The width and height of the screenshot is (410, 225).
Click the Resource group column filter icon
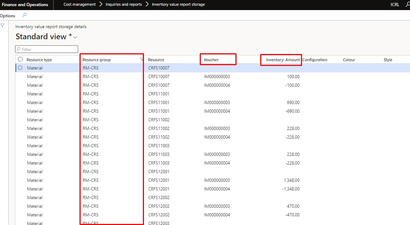click(x=141, y=59)
